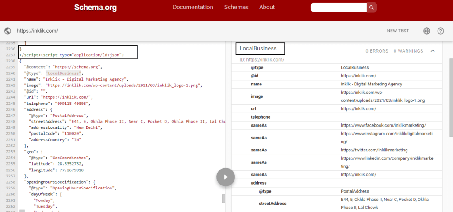Image resolution: width=453 pixels, height=212 pixels.
Task: Start a new test with NEW TEST
Action: pos(398,31)
